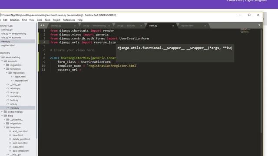Screen dimensions: 278x156
Task: Close the urls.py — accounts tab
Action: 141,26
